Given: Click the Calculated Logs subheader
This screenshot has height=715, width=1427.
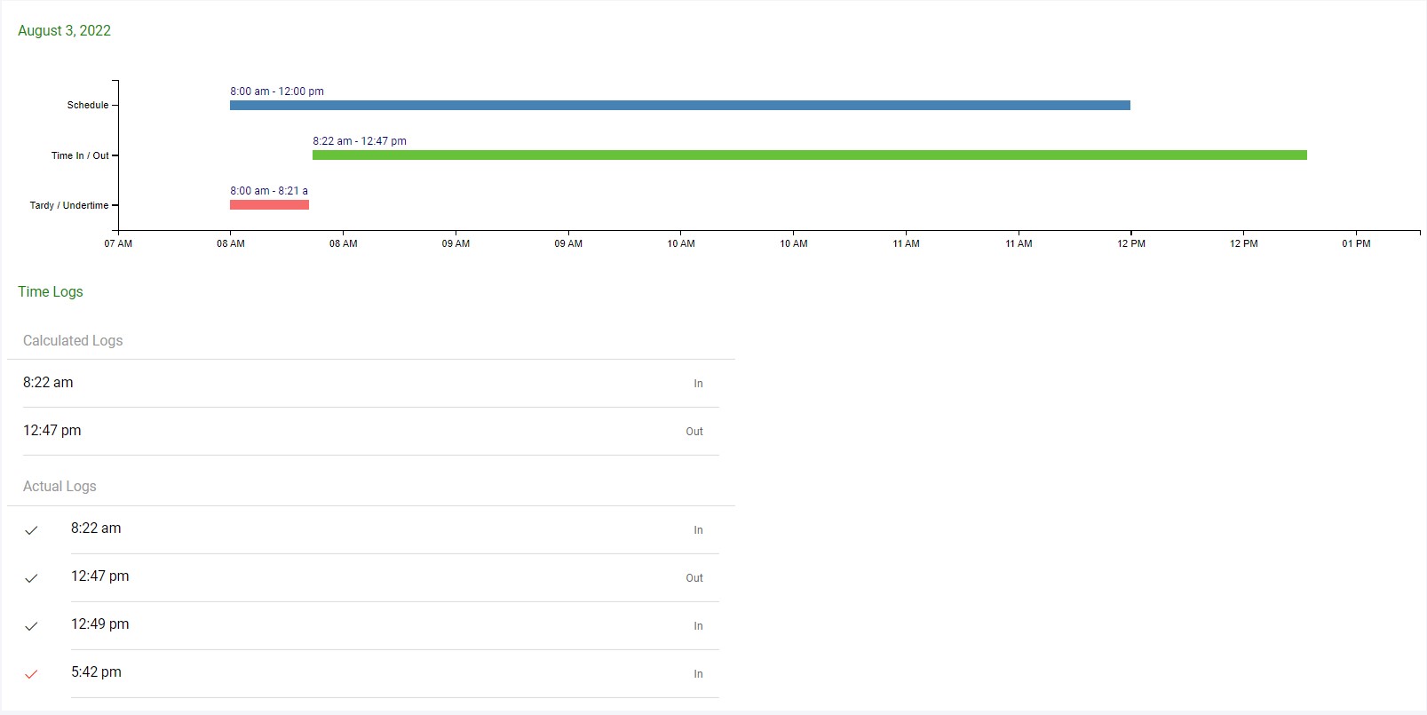Looking at the screenshot, I should pyautogui.click(x=73, y=341).
